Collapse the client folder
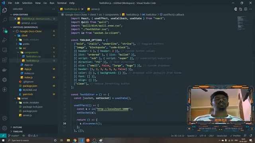255x143 pixels. [33, 35]
